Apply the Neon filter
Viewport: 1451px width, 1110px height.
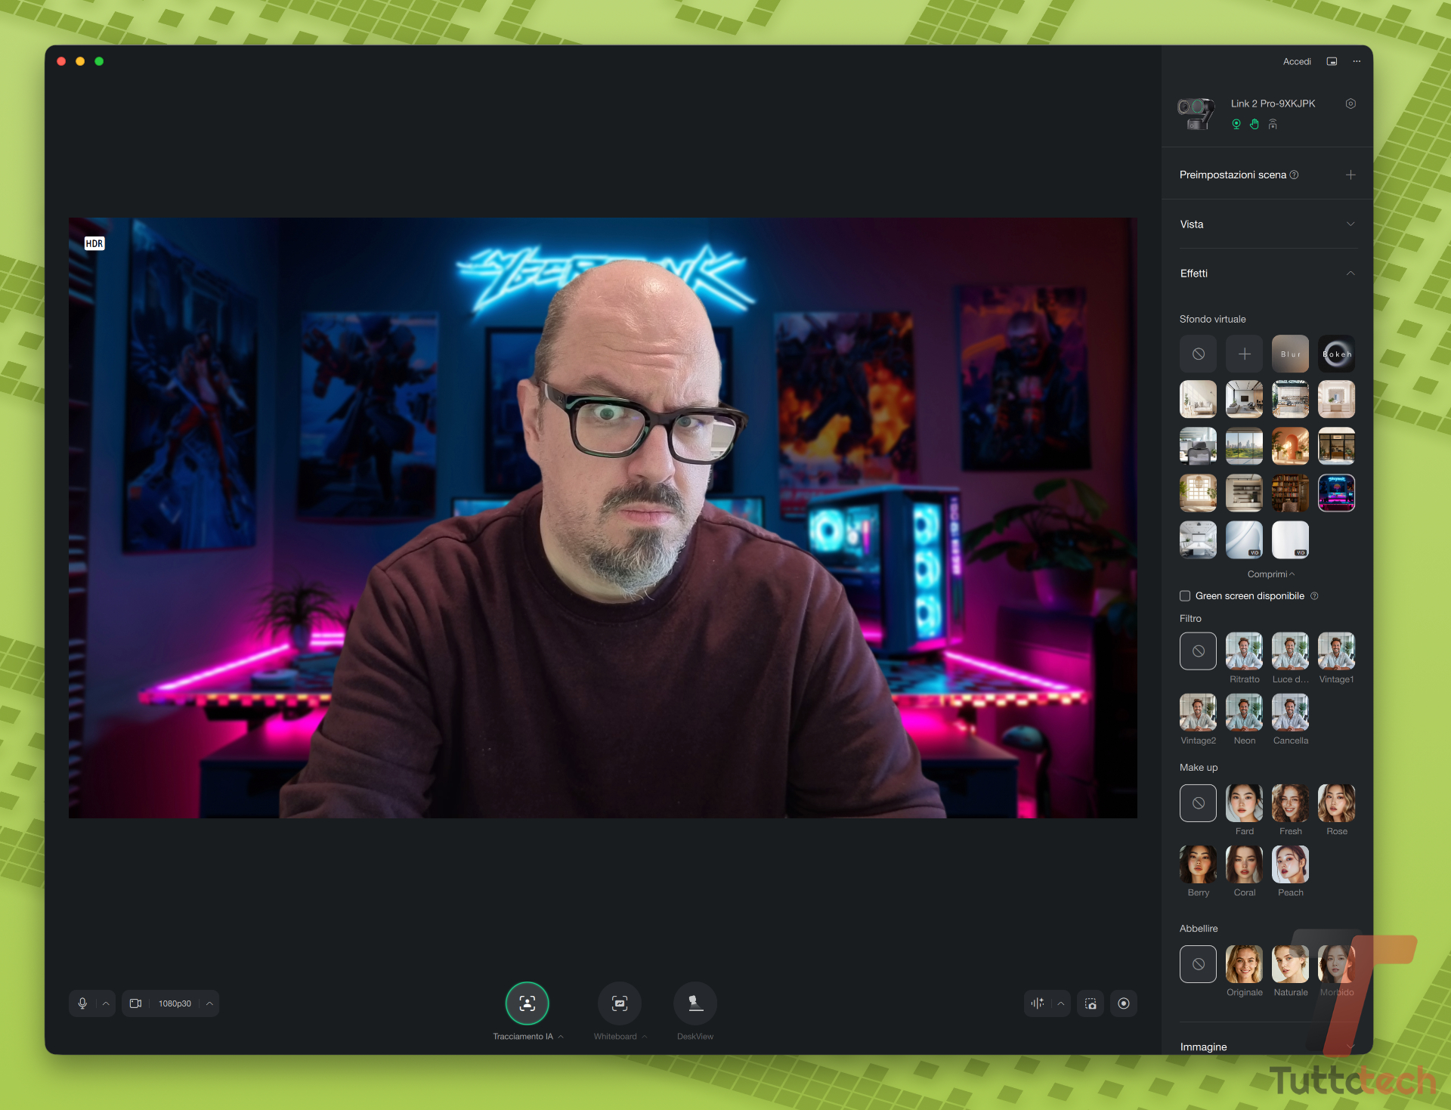point(1244,713)
